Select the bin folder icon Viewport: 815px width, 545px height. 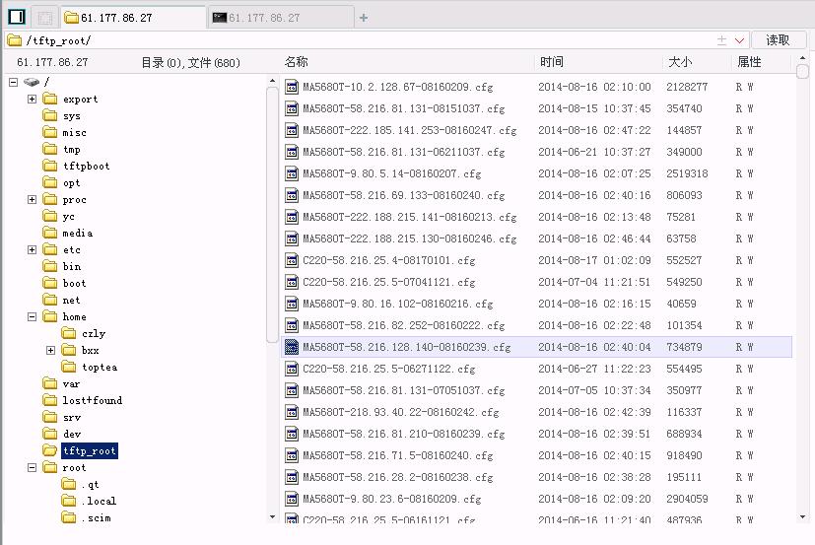[50, 266]
